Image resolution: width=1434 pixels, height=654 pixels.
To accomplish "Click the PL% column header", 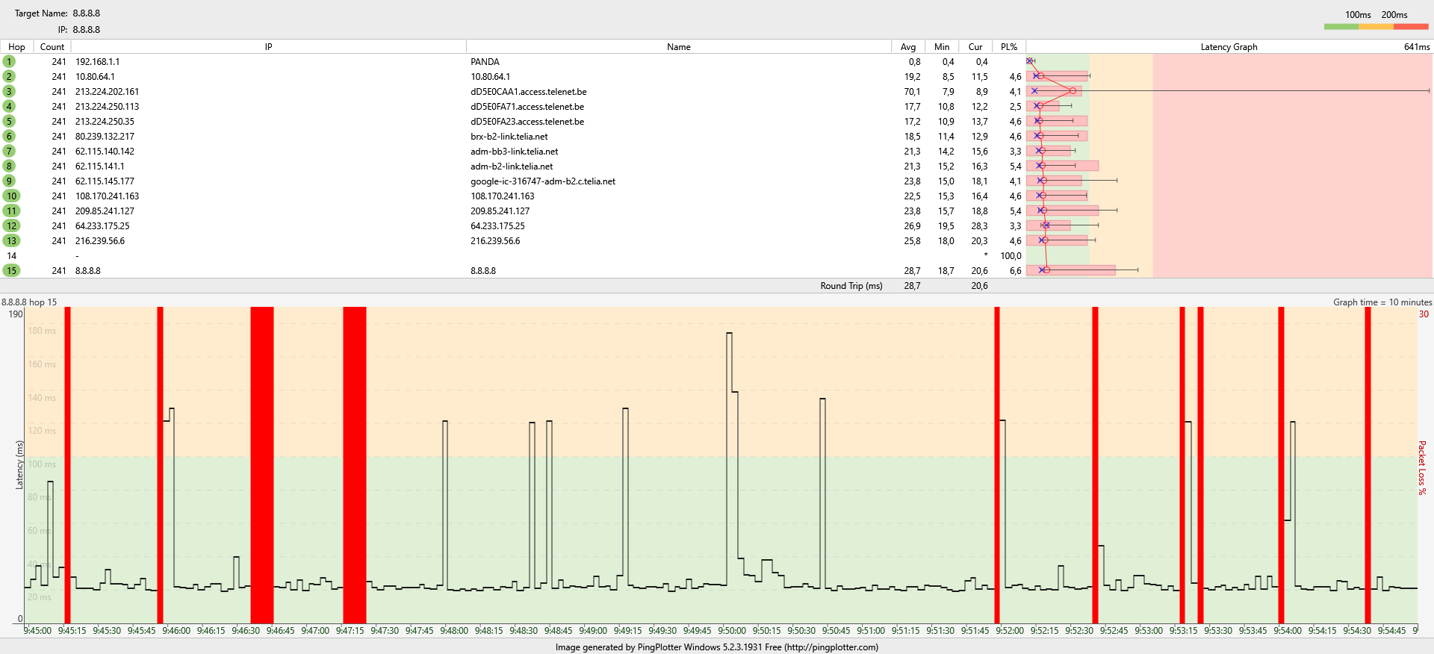I will (1008, 47).
